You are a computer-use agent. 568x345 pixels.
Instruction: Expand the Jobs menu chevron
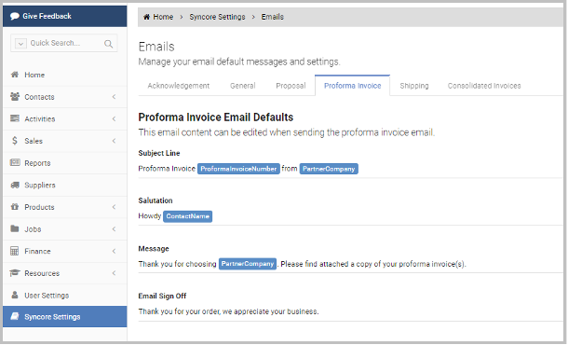click(x=115, y=228)
